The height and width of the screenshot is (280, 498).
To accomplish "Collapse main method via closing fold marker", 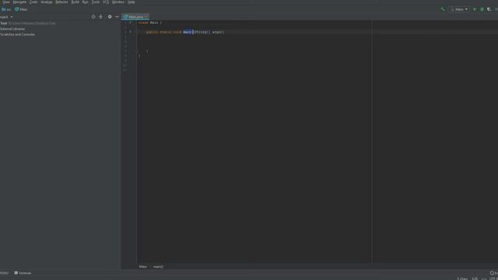I will pos(136,51).
